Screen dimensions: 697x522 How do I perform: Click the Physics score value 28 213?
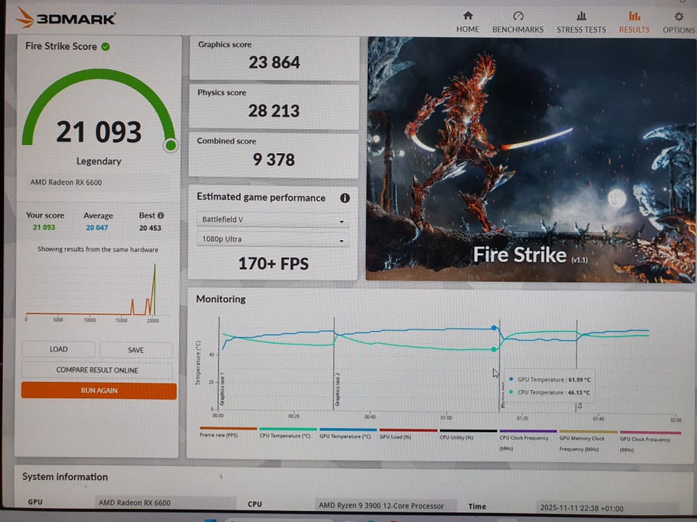274,111
